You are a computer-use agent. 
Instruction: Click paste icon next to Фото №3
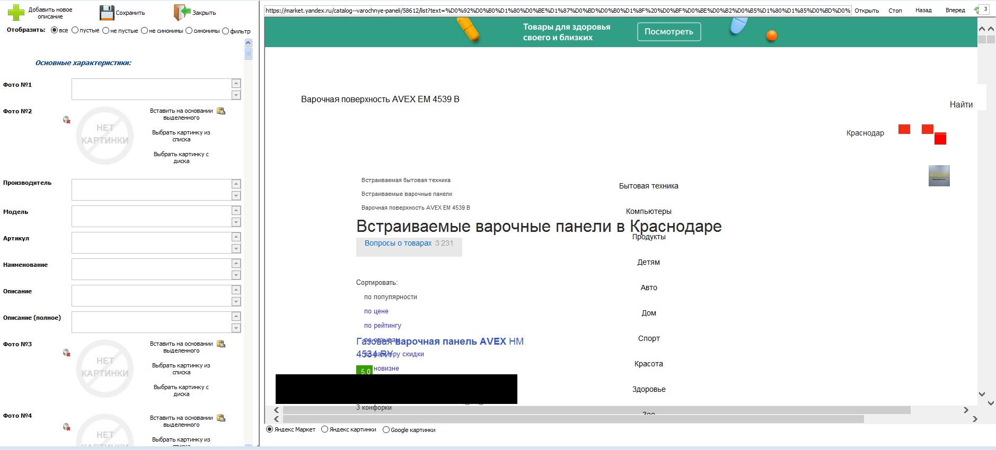221,344
